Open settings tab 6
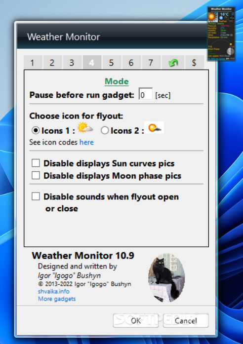 coord(131,63)
